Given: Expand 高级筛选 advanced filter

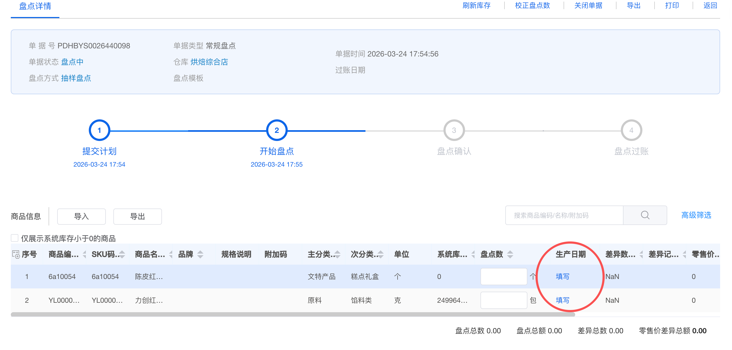Looking at the screenshot, I should point(696,215).
